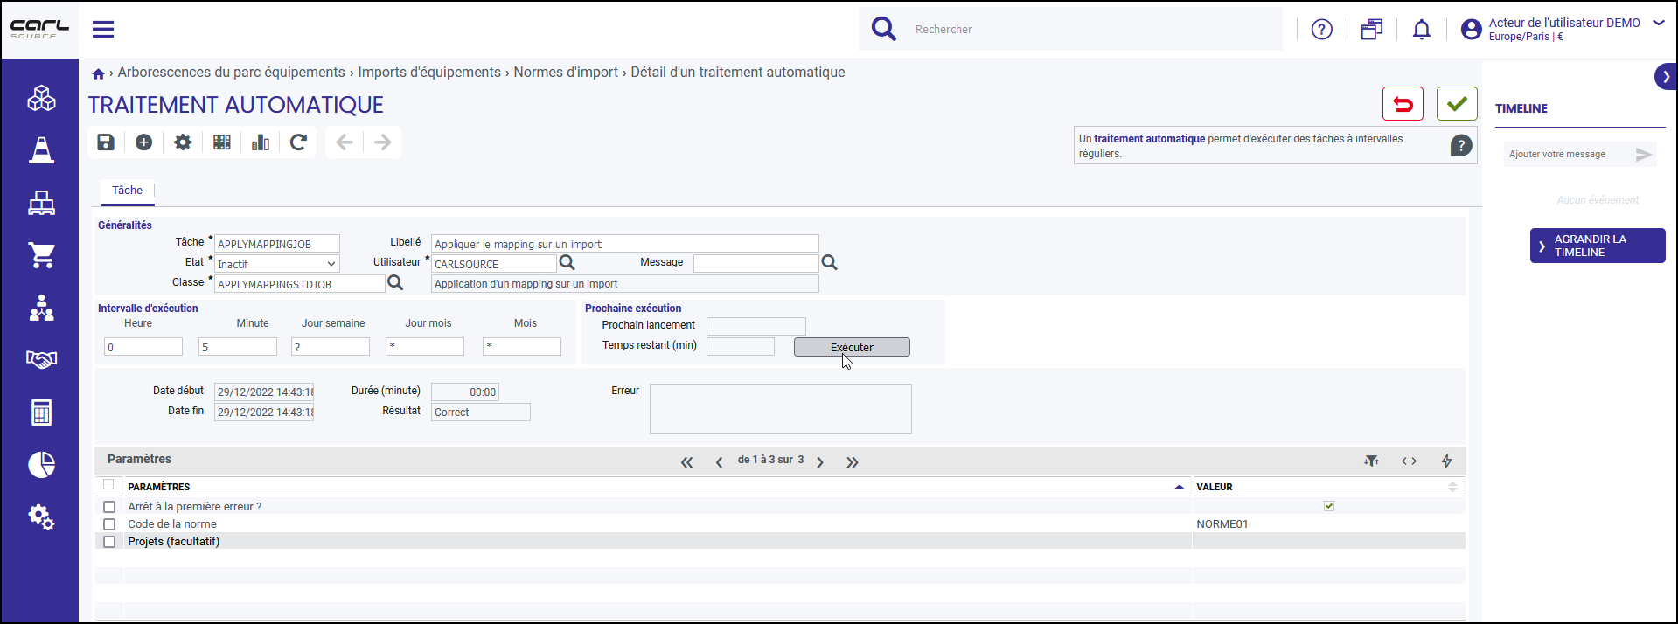The image size is (1678, 624).
Task: Collapse the Timeline side panel arrow
Action: tap(1666, 77)
